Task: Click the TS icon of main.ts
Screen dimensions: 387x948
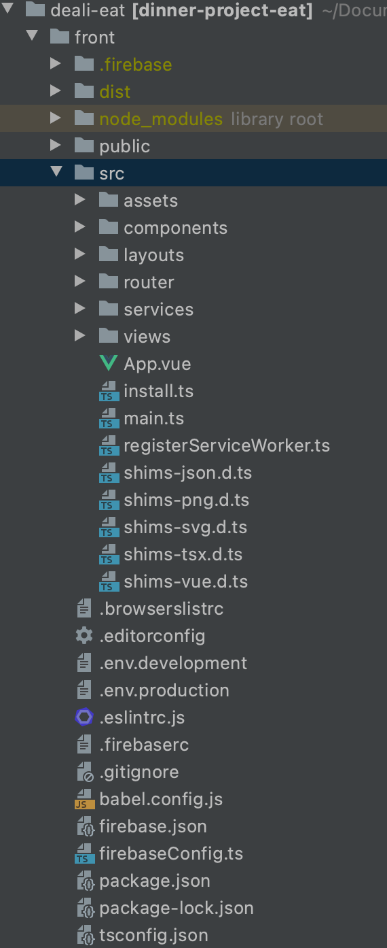Action: [x=108, y=419]
